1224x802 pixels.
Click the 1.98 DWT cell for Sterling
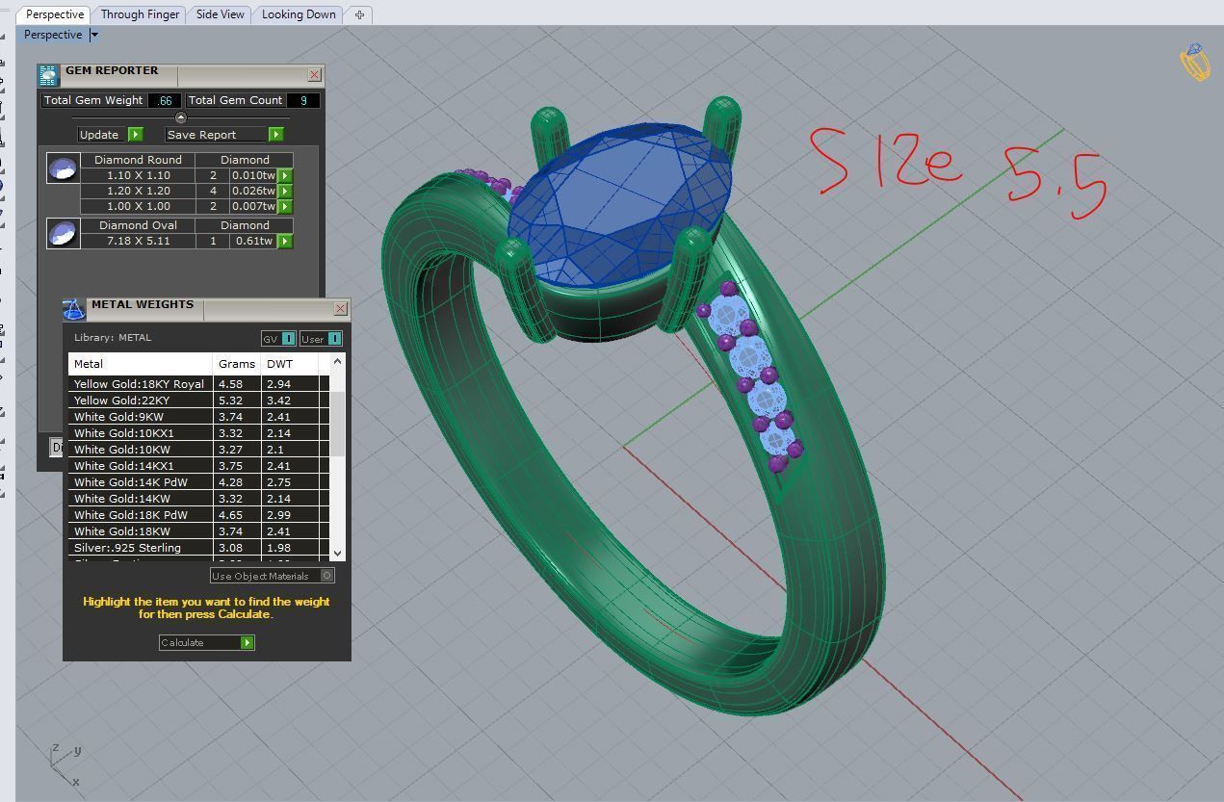pyautogui.click(x=290, y=548)
